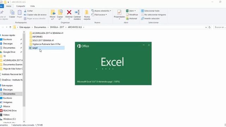
Task: Open Nuevo elemento dropdown
Action: [x=101, y=11]
